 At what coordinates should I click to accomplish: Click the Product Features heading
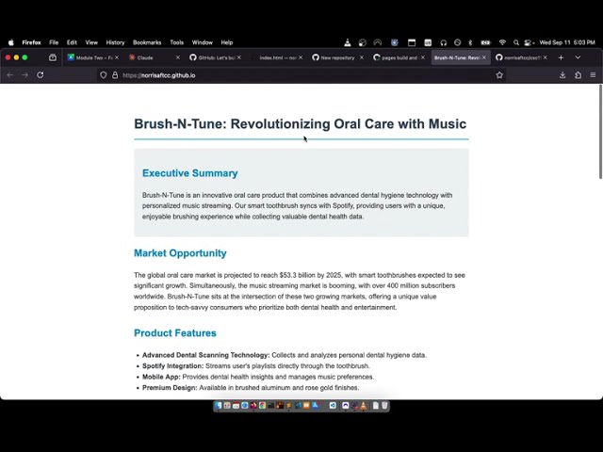coord(175,332)
